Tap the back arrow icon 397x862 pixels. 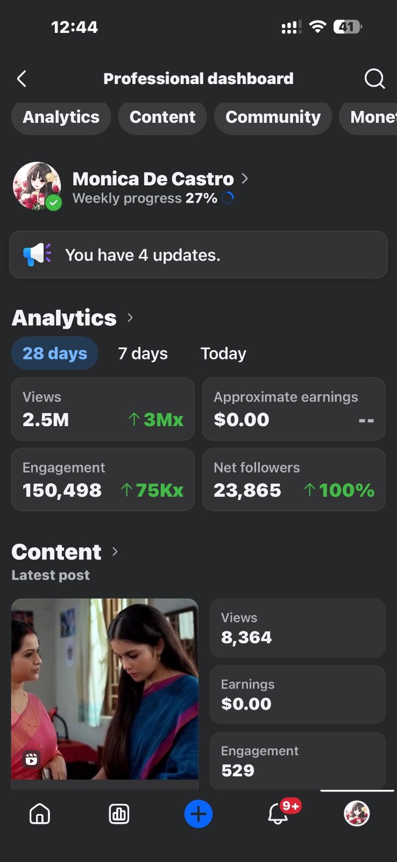(x=22, y=79)
